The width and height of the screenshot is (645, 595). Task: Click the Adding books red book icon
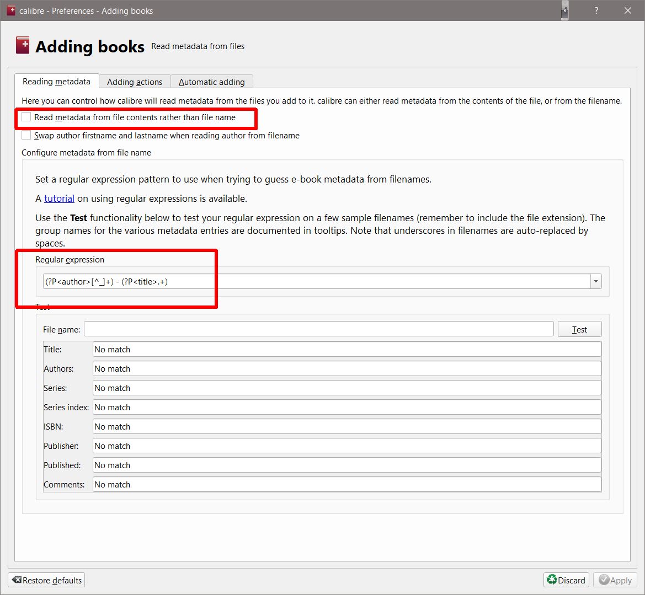[23, 45]
